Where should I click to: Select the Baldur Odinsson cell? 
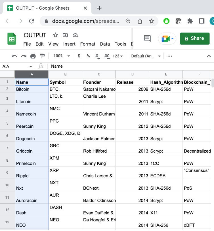click(x=99, y=198)
